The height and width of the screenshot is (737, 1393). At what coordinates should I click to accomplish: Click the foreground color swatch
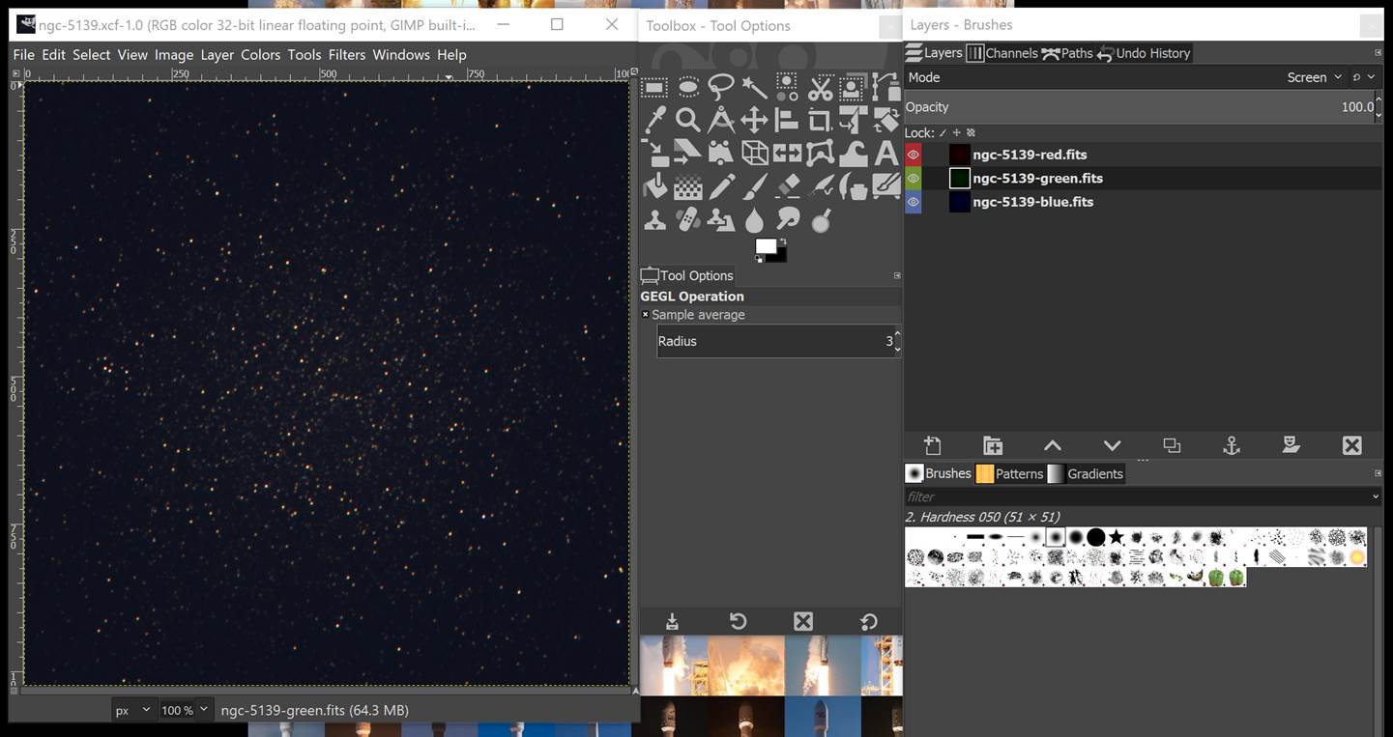pyautogui.click(x=766, y=246)
